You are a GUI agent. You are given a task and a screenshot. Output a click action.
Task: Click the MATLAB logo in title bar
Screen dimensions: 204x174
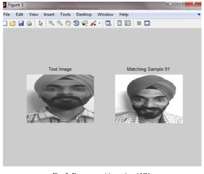(5, 5)
